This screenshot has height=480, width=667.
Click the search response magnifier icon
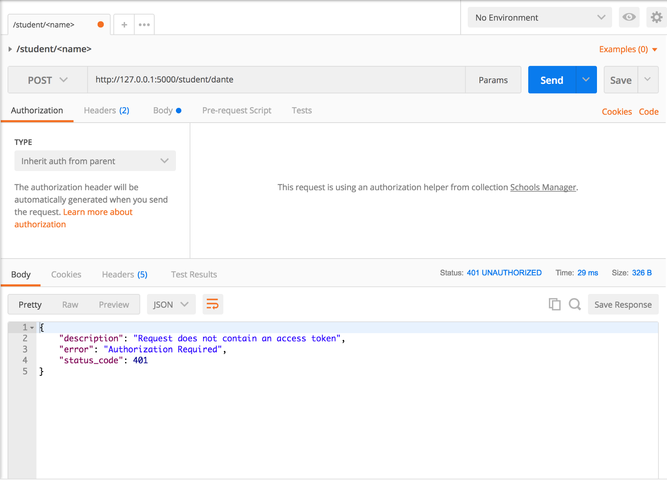click(x=574, y=304)
